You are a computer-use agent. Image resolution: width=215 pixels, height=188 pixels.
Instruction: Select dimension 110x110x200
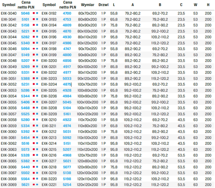[87, 143]
